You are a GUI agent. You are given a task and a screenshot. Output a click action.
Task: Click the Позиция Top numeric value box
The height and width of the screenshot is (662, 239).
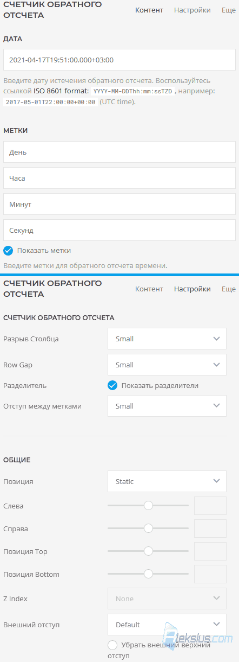coord(210,551)
